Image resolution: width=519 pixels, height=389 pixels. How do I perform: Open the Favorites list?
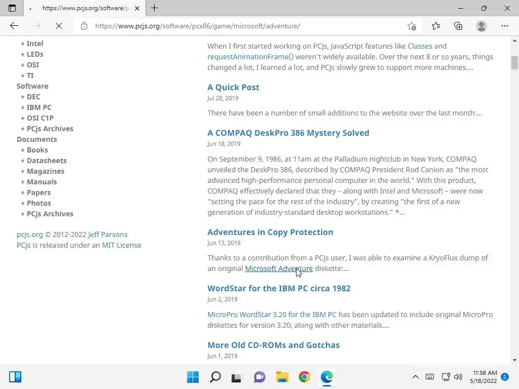(x=435, y=26)
